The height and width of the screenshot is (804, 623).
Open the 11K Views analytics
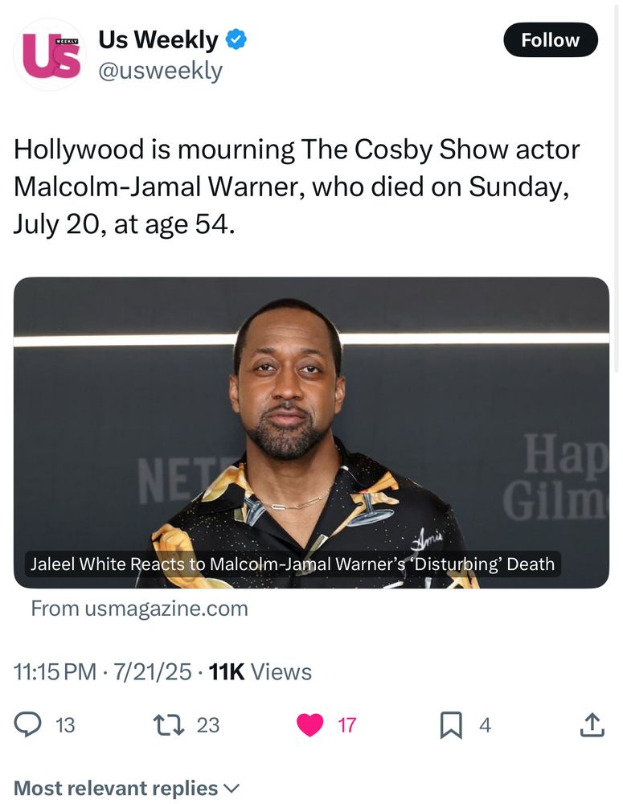coord(260,672)
